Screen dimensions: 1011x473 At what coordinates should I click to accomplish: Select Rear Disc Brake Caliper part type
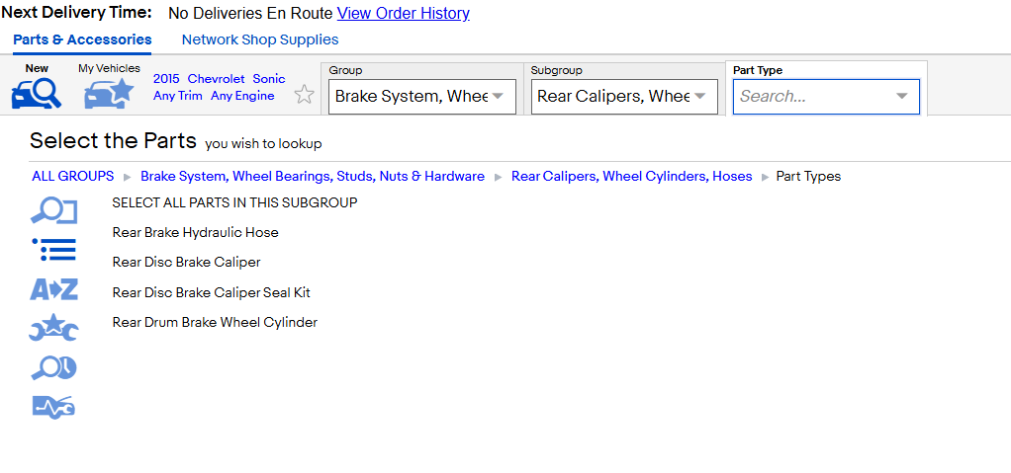(x=186, y=262)
